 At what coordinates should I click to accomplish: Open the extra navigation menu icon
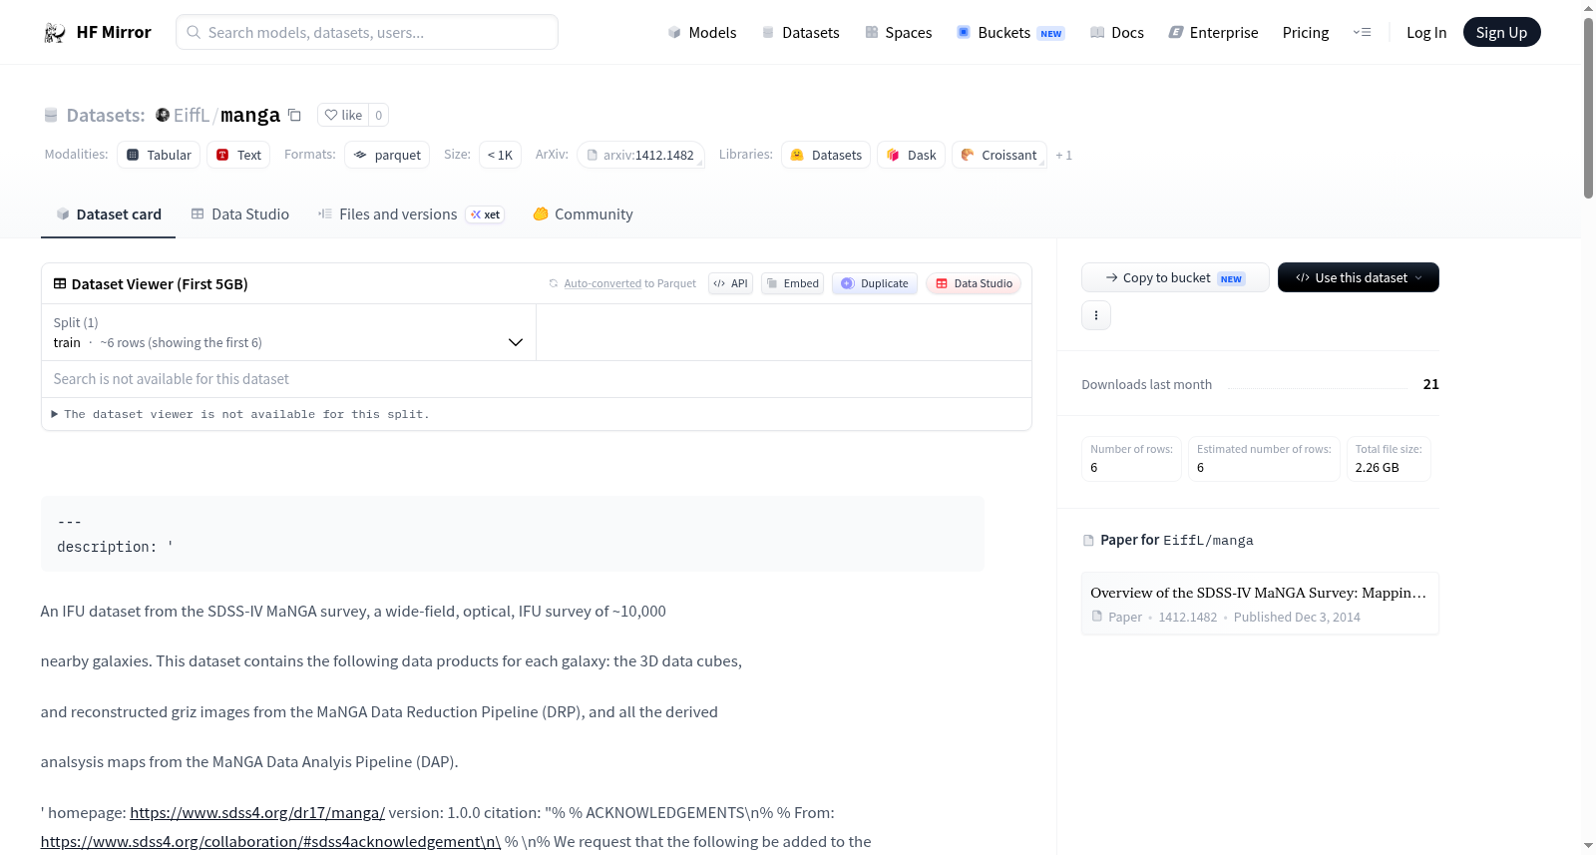(1362, 32)
